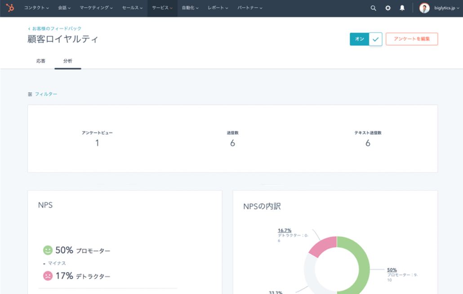463x294 pixels.
Task: Open the search magnifier icon
Action: pyautogui.click(x=373, y=8)
